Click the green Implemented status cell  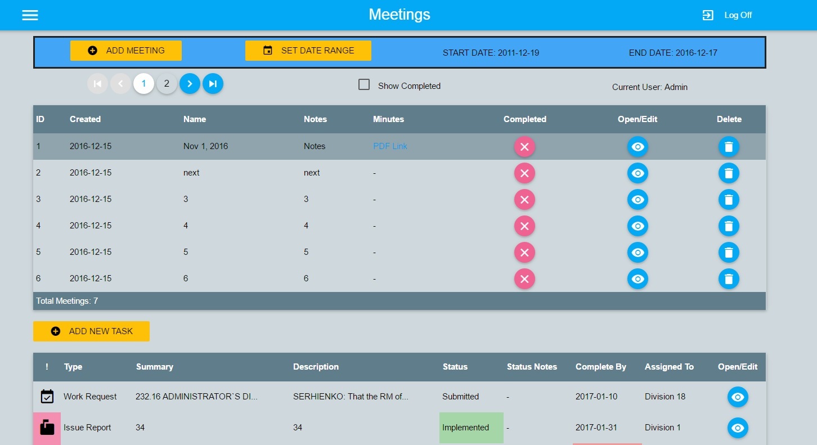pos(472,428)
